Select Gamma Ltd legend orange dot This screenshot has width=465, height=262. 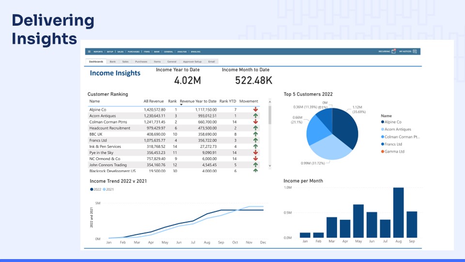pos(383,151)
